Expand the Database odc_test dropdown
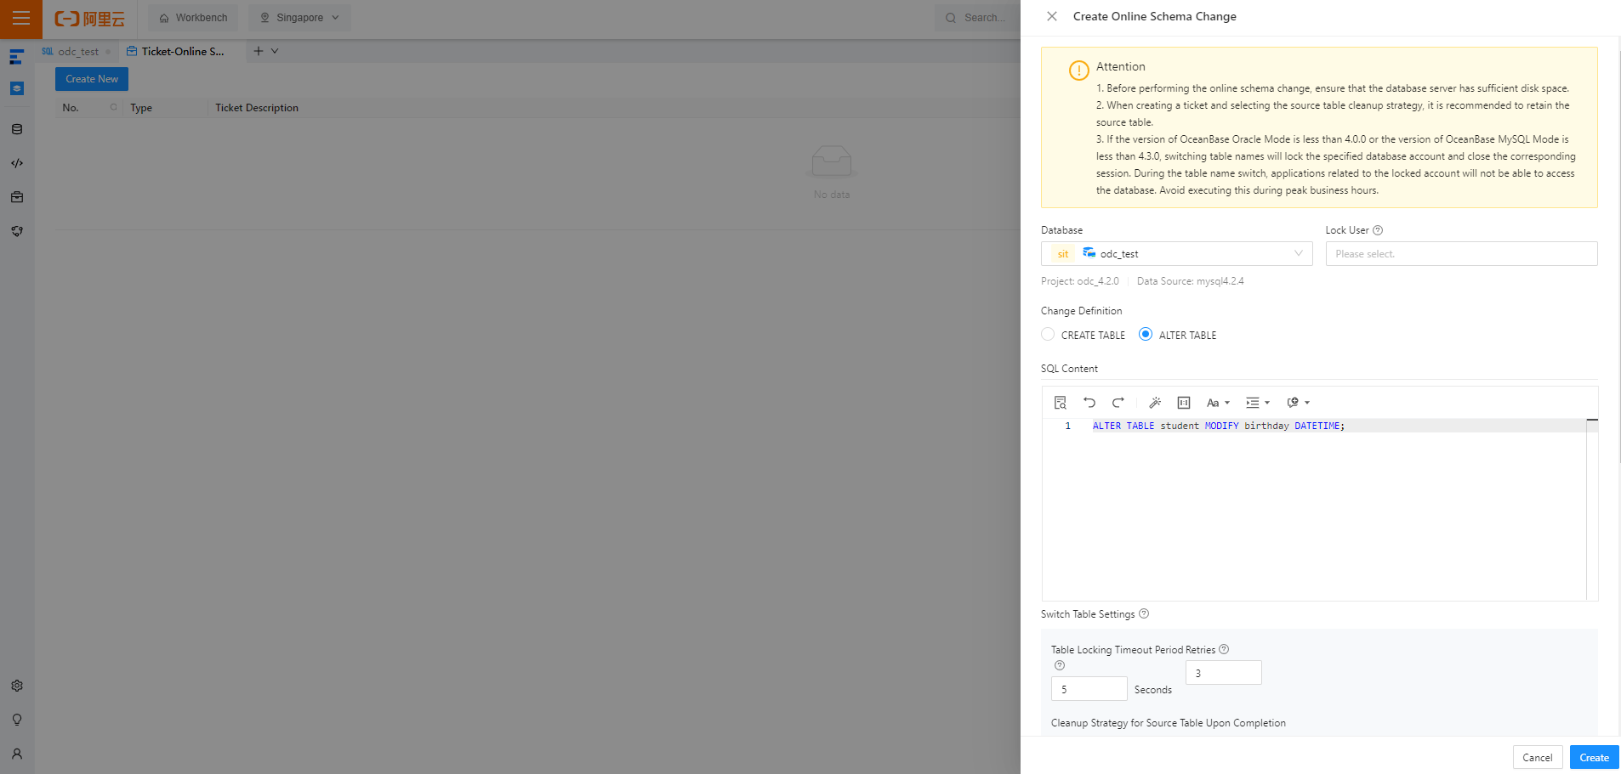The image size is (1621, 774). (x=1176, y=253)
